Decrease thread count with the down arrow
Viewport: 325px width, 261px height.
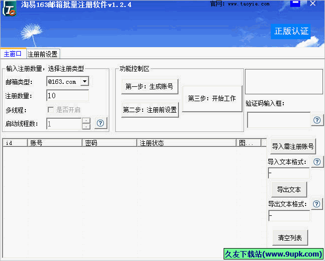click(86, 126)
